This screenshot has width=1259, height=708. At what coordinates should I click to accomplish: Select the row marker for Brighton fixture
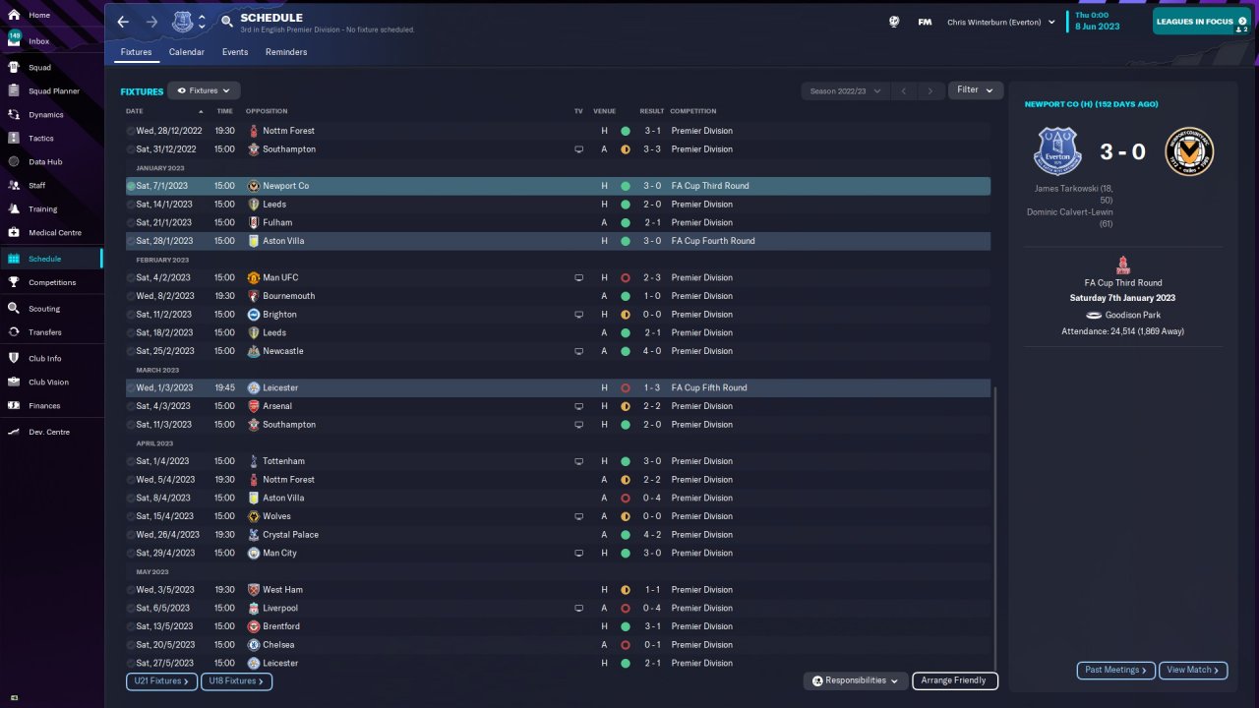(x=131, y=315)
